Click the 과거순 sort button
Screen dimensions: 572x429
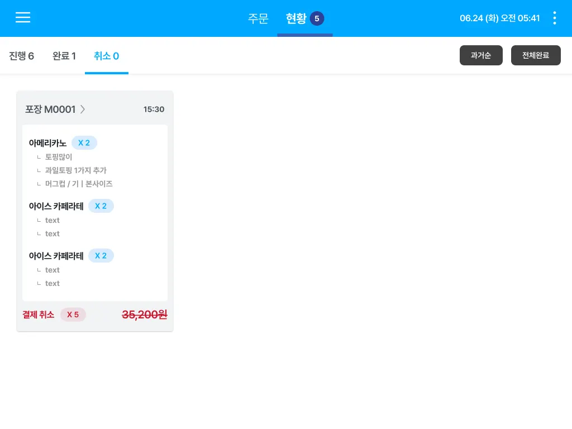(x=481, y=55)
